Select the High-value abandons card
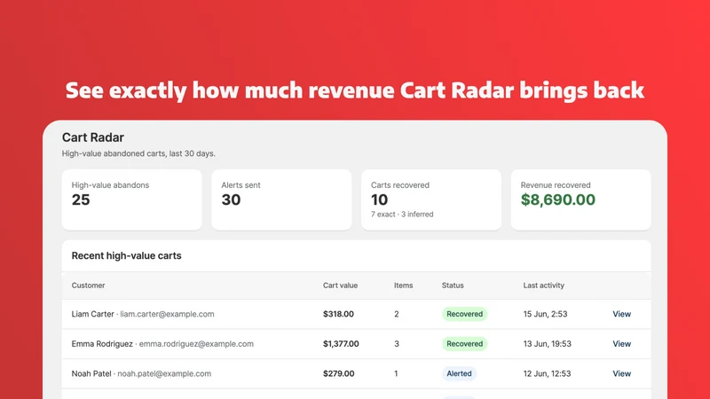Image resolution: width=710 pixels, height=399 pixels. click(131, 199)
